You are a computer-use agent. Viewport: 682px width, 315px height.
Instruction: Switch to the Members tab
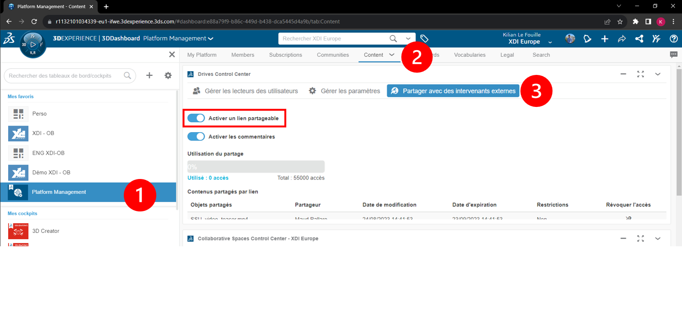[x=243, y=55]
